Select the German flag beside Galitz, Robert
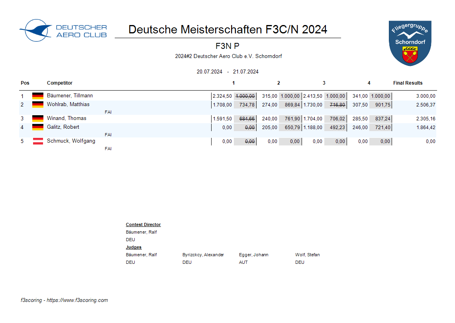The width and height of the screenshot is (455, 323). pos(38,127)
